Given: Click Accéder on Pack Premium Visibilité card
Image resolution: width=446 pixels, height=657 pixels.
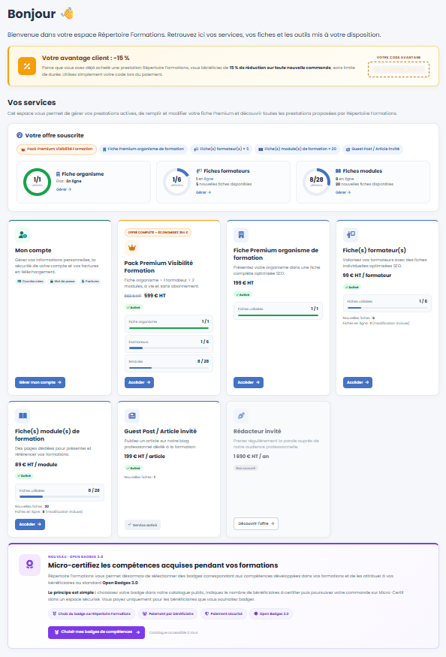Looking at the screenshot, I should click(139, 382).
